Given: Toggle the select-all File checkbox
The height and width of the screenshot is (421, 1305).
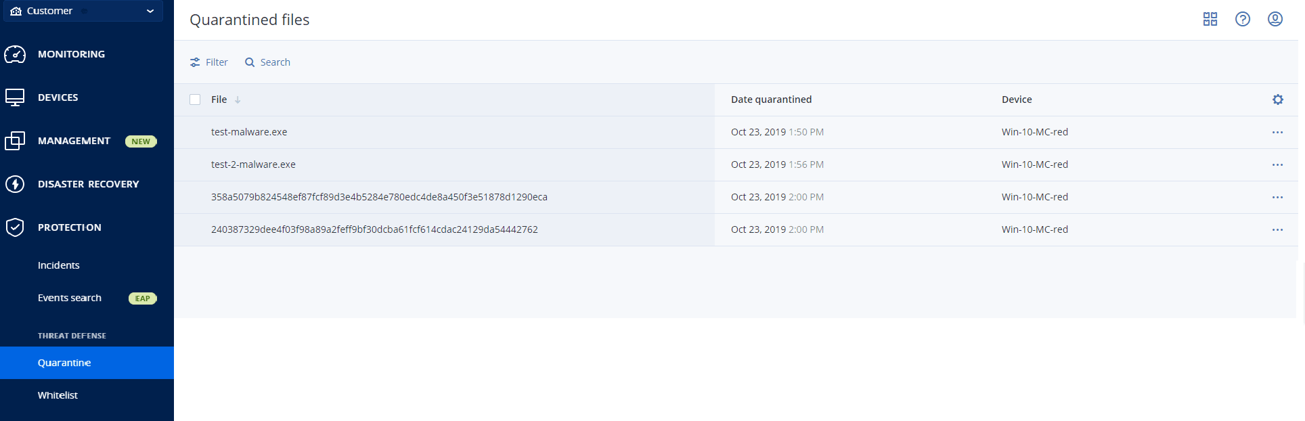Looking at the screenshot, I should (195, 99).
